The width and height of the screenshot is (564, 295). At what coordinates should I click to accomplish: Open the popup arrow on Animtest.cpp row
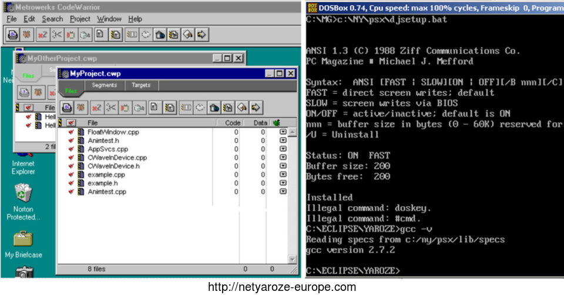tap(283, 192)
